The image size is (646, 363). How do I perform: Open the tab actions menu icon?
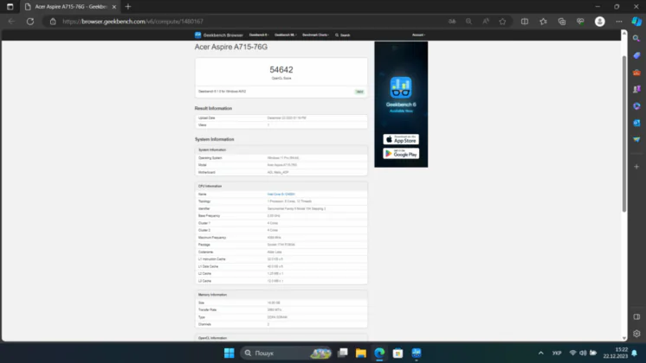coord(10,7)
